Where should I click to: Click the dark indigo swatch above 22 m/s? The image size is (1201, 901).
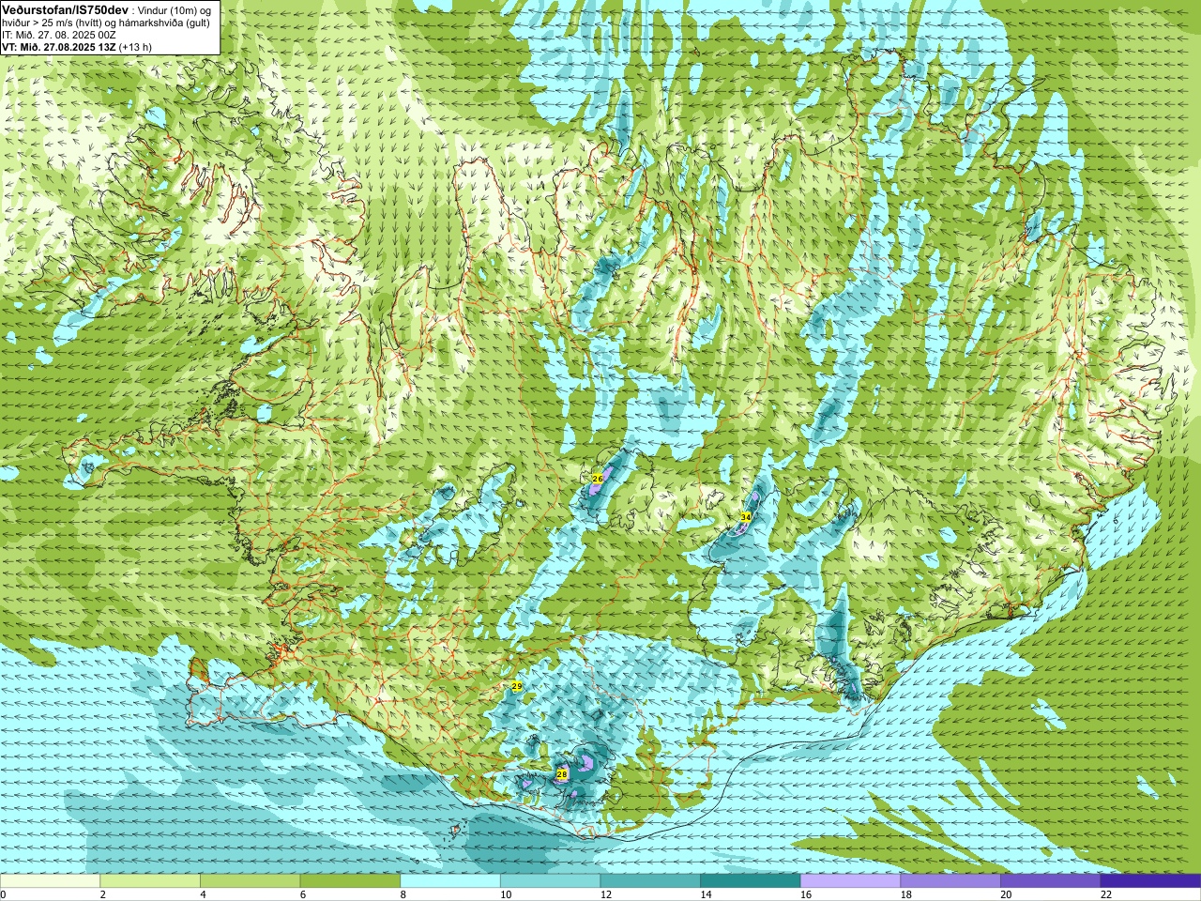click(x=1150, y=881)
